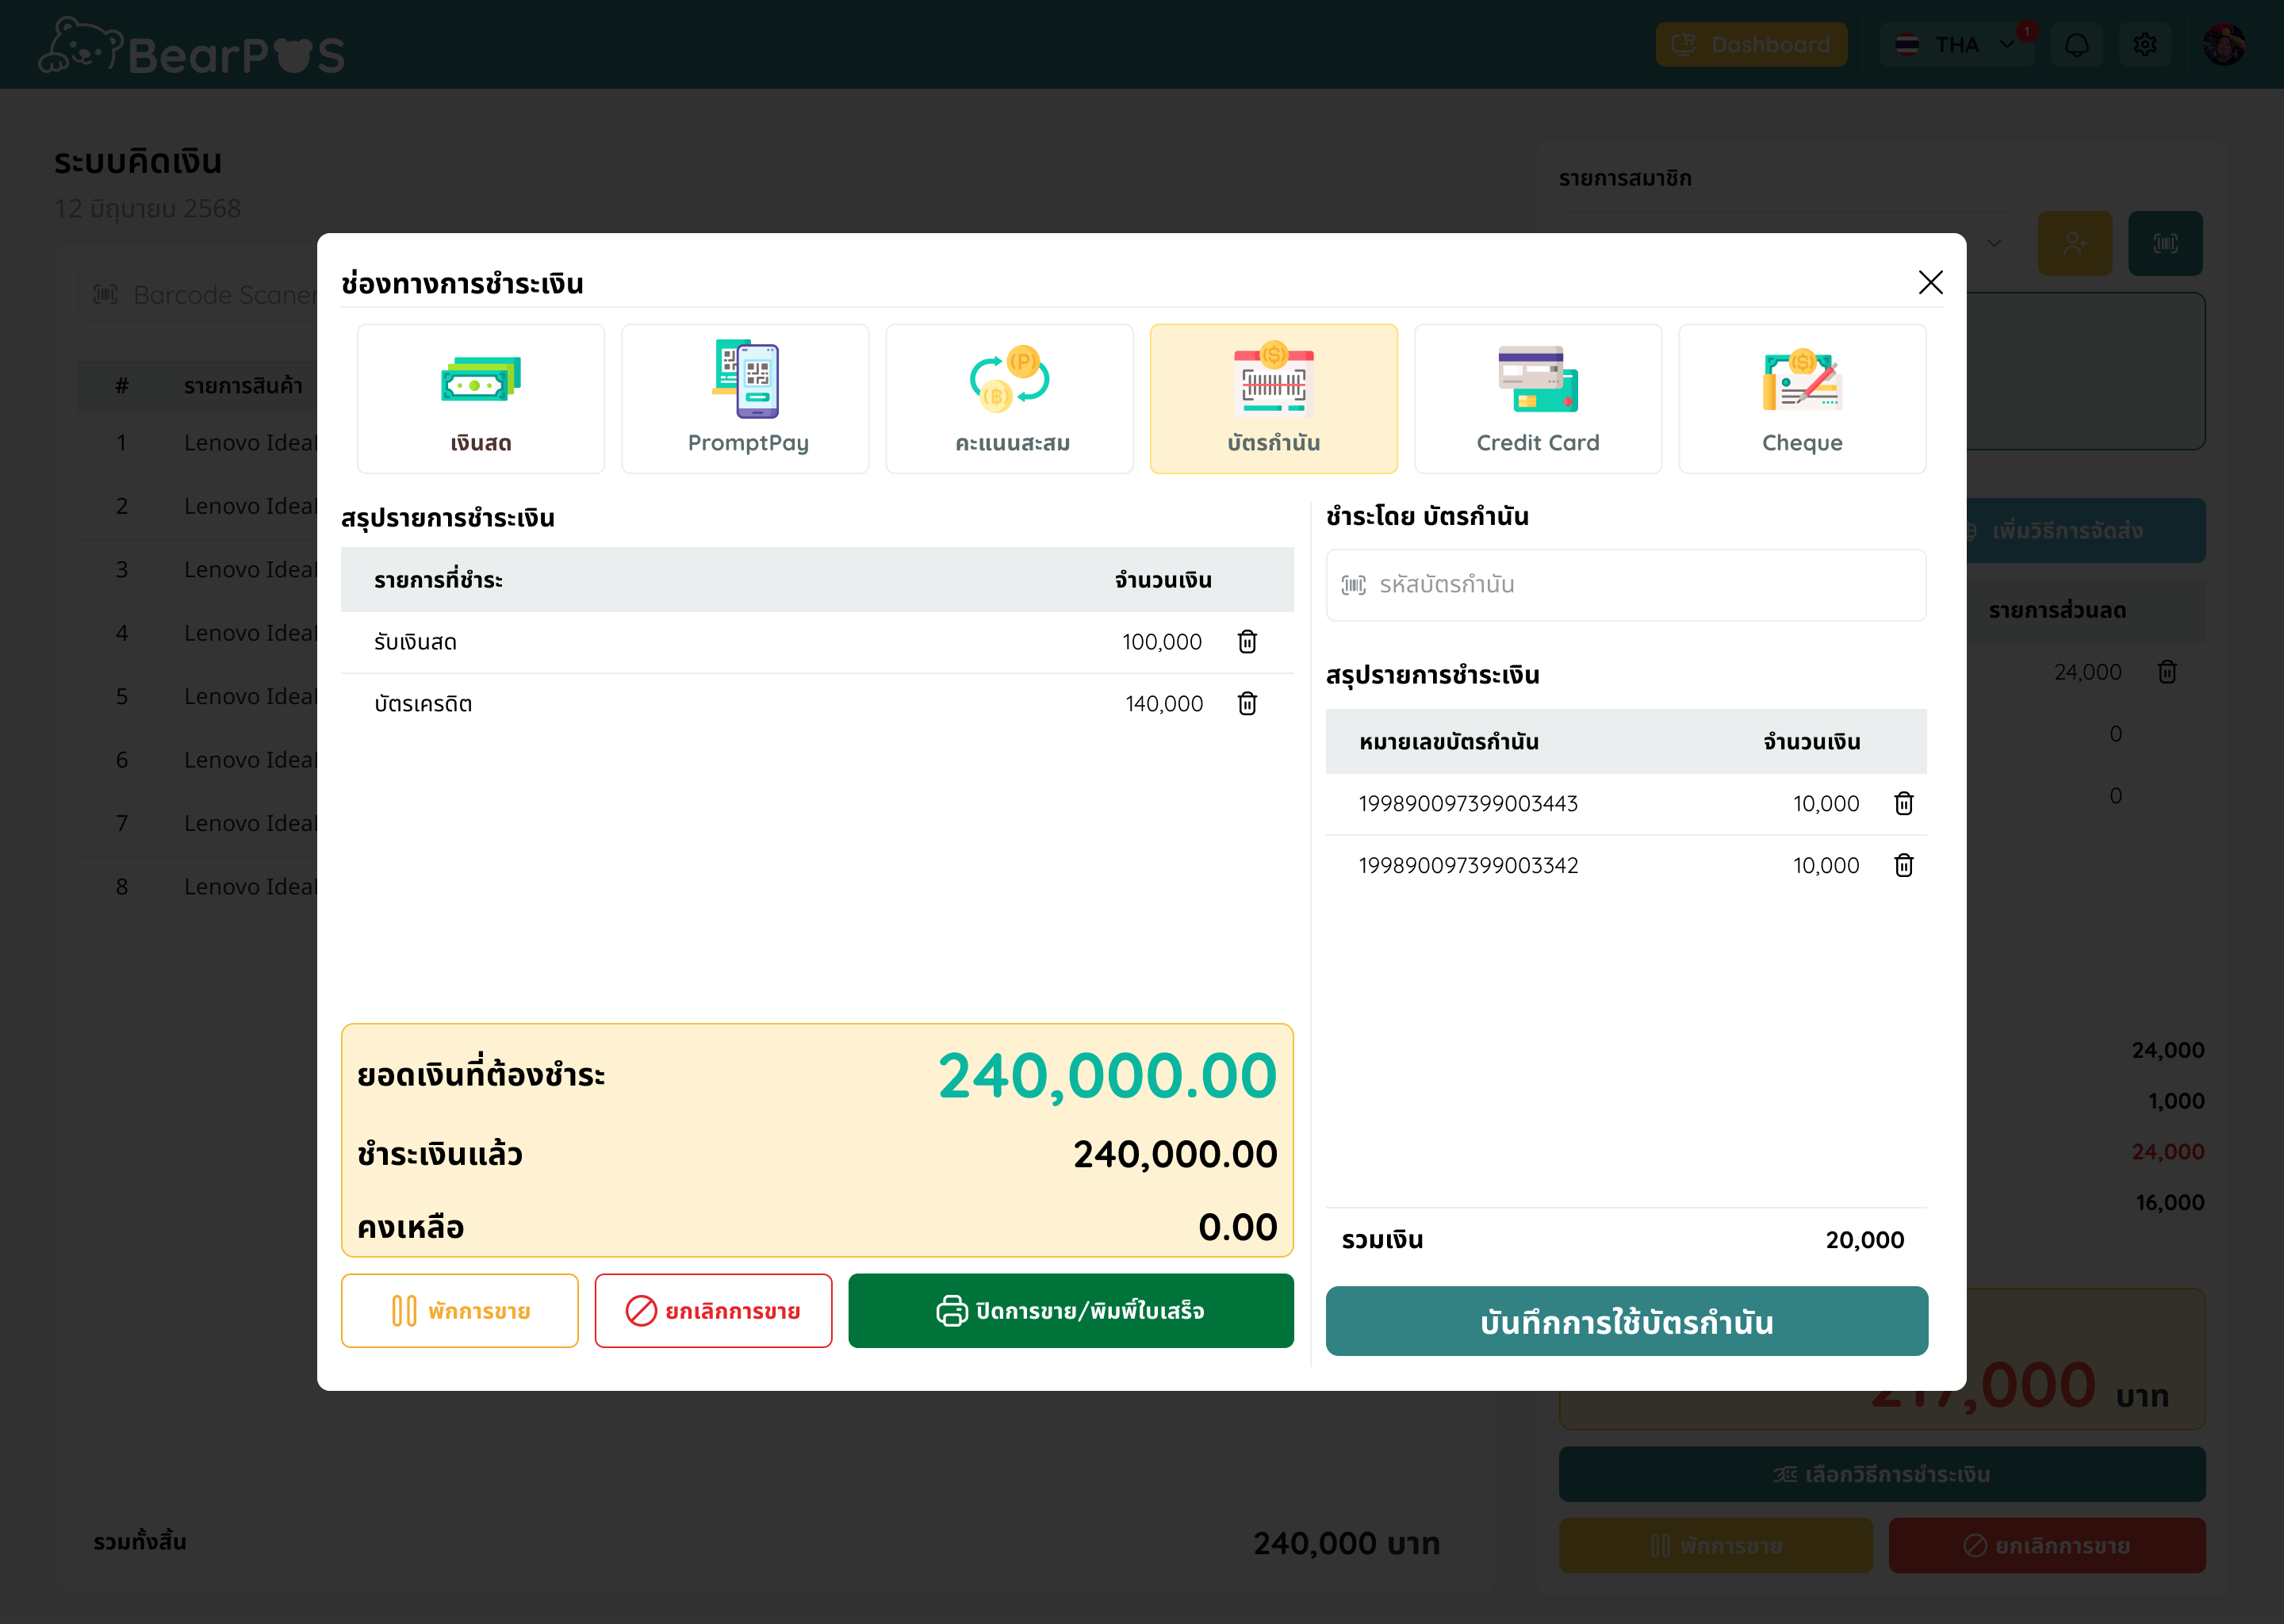The image size is (2284, 1624).
Task: Click หมายเลขบัตรกำนัล column header
Action: point(1449,742)
